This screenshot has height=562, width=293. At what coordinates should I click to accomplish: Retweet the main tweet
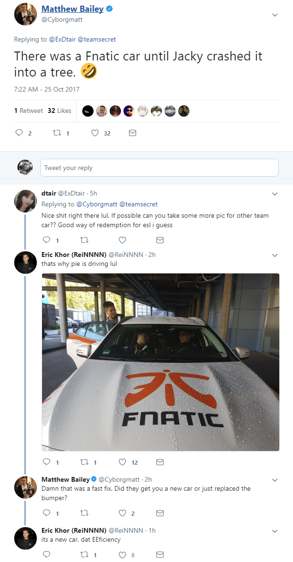point(57,133)
